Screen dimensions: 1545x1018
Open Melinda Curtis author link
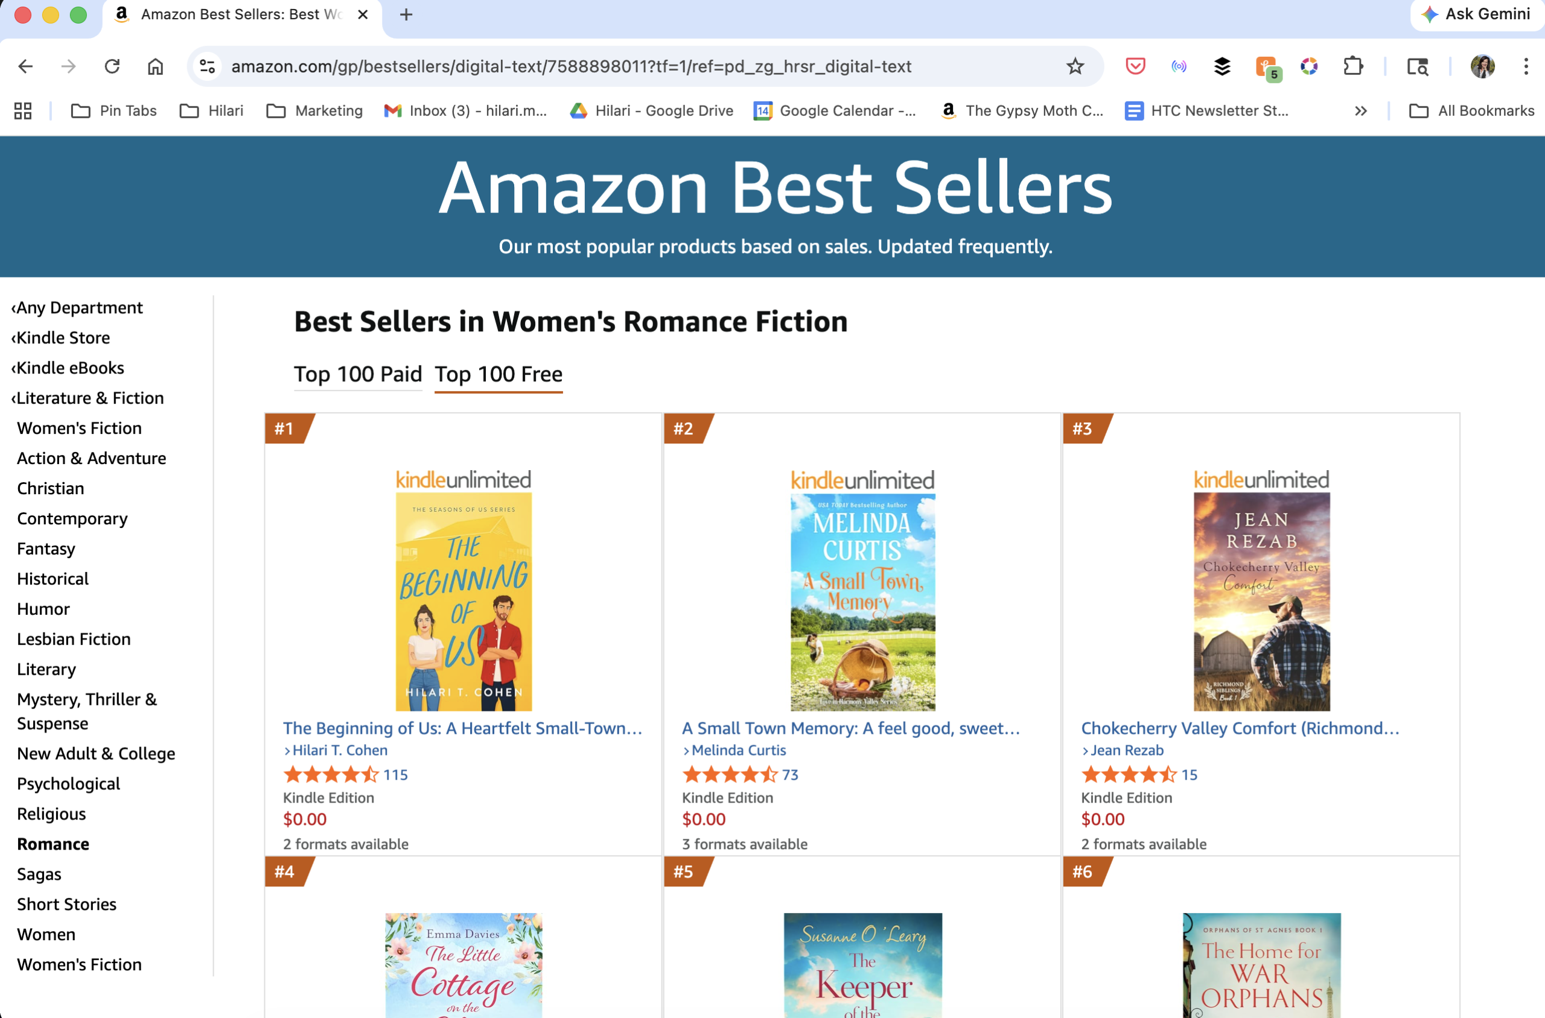(x=738, y=750)
